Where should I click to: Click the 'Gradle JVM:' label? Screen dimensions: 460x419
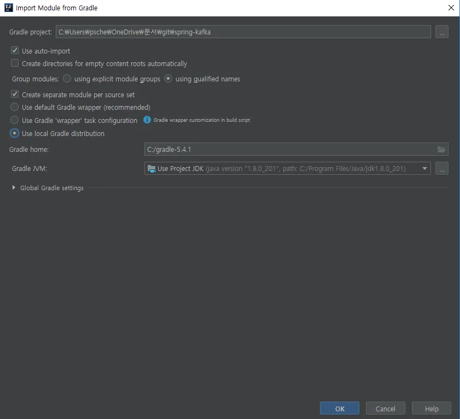pos(30,169)
